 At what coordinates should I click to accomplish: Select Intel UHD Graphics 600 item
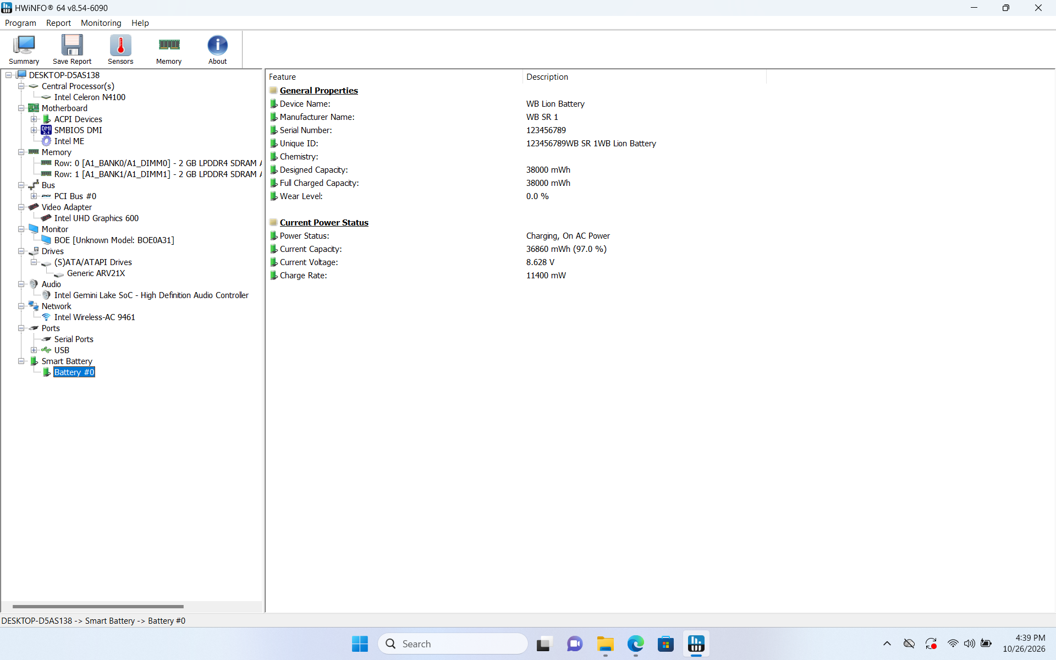point(96,218)
